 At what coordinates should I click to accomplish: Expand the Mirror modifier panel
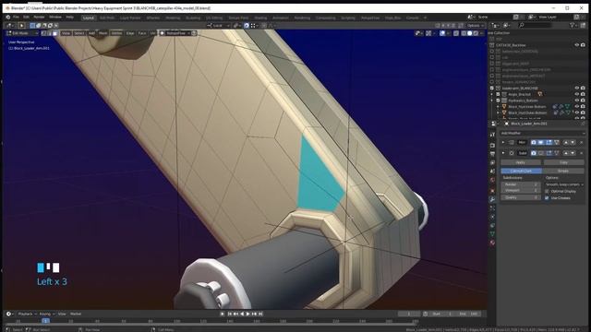tap(503, 142)
